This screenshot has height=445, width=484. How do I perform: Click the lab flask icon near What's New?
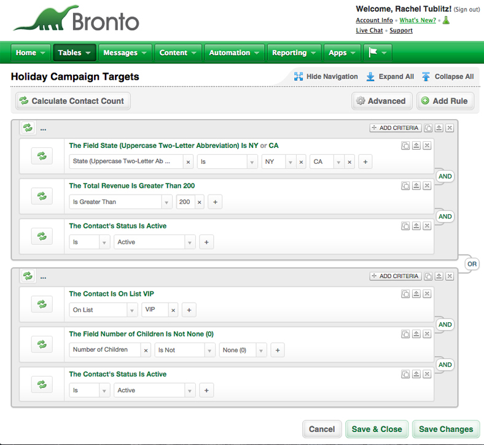(x=447, y=20)
